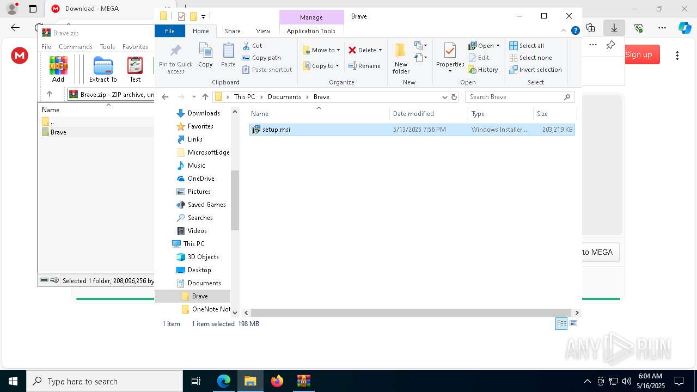
Task: Expand the New item dropdown
Action: pos(421,46)
